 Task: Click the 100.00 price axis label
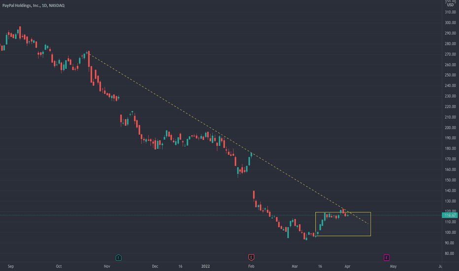pos(450,233)
